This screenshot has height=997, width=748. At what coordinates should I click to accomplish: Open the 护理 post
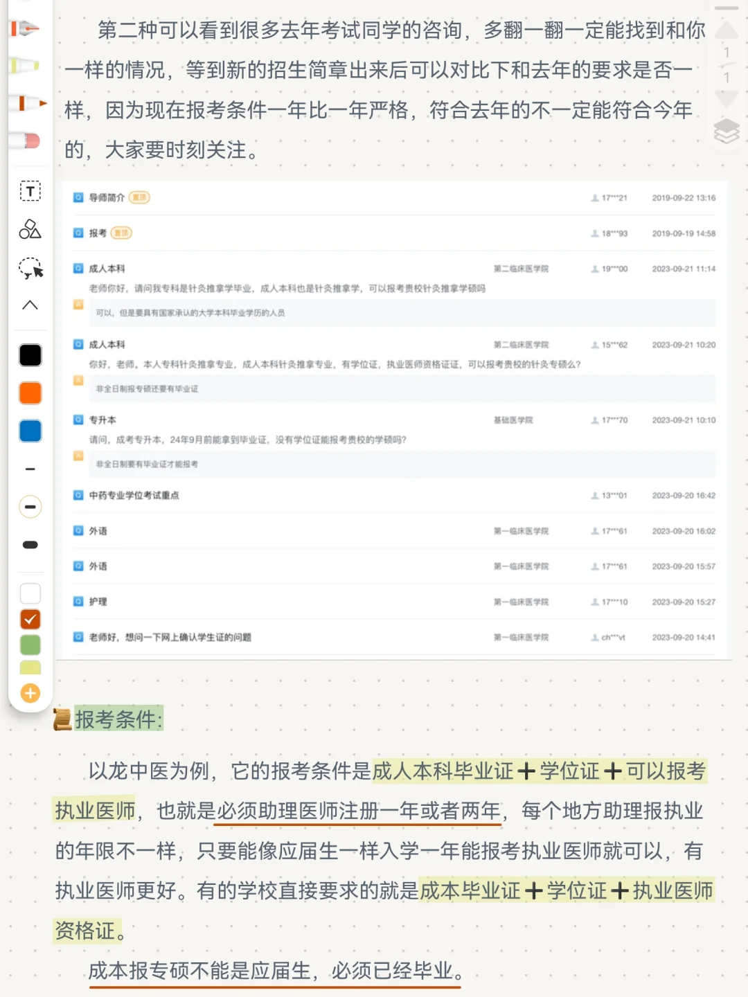[x=98, y=602]
